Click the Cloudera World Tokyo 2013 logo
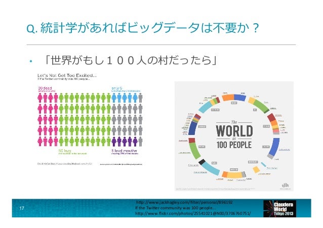The width and height of the screenshot is (323, 228). [x=279, y=208]
